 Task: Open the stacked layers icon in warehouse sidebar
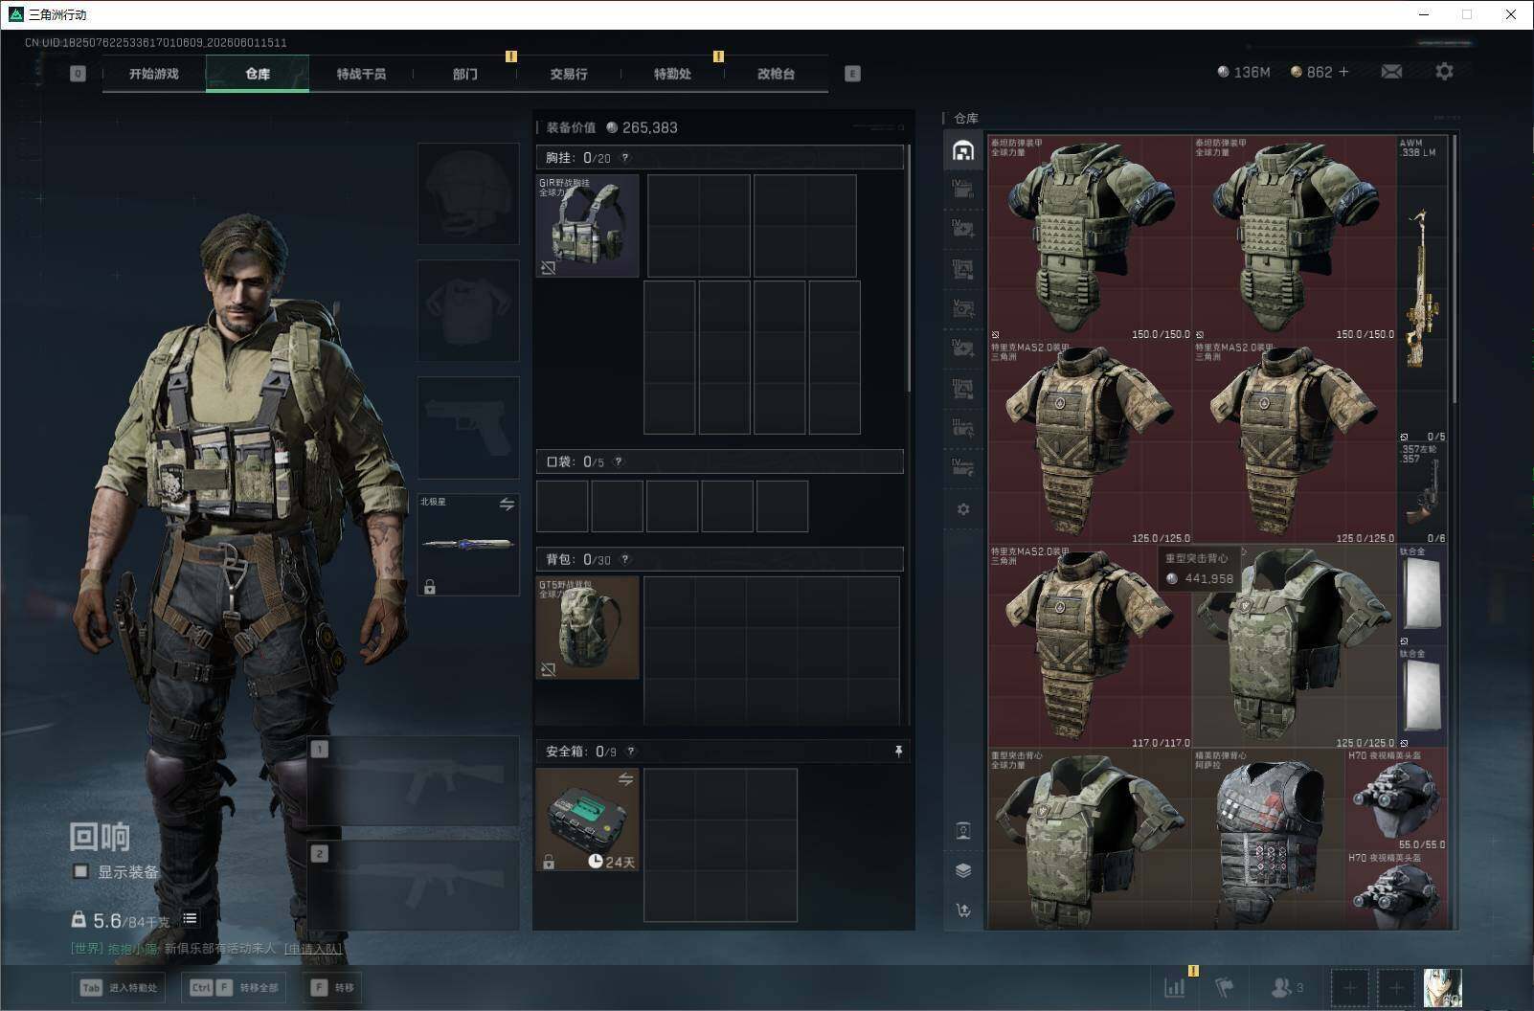click(x=963, y=870)
